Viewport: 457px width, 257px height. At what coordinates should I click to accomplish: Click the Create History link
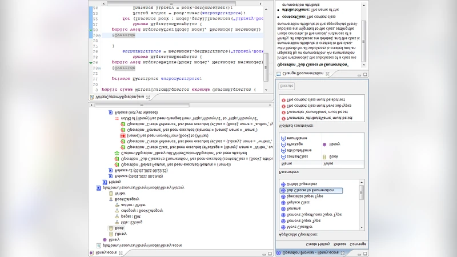tap(318, 244)
